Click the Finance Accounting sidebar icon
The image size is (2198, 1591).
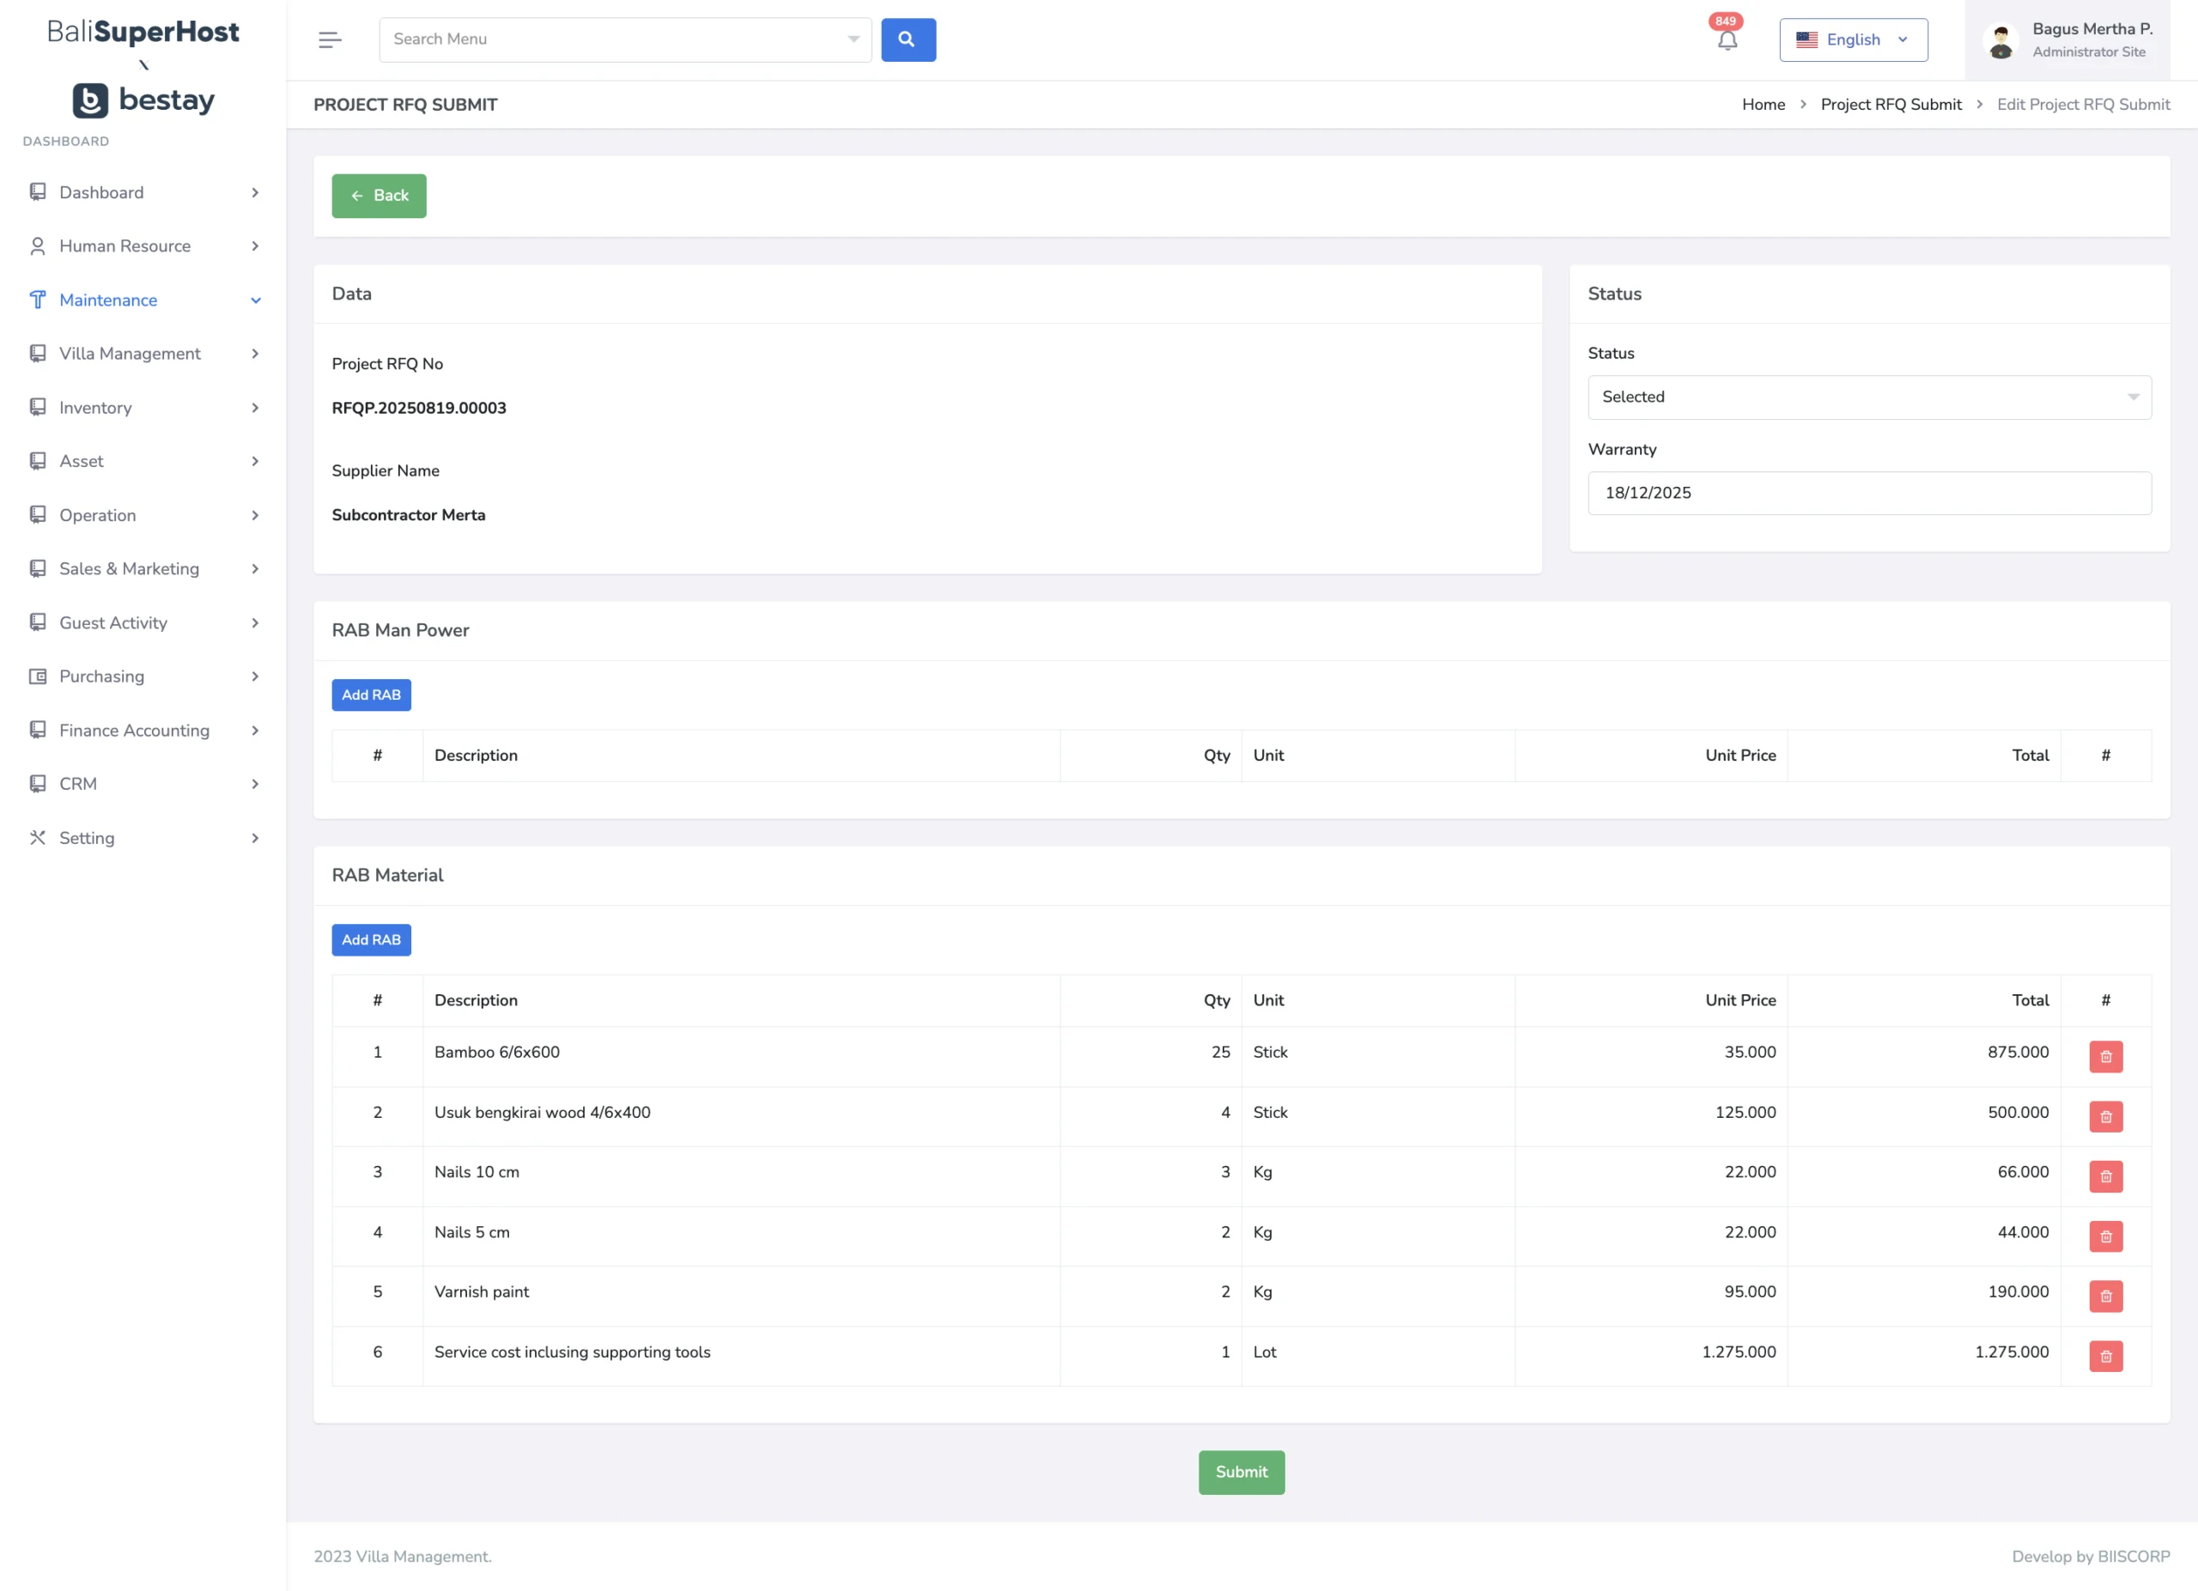[x=38, y=731]
